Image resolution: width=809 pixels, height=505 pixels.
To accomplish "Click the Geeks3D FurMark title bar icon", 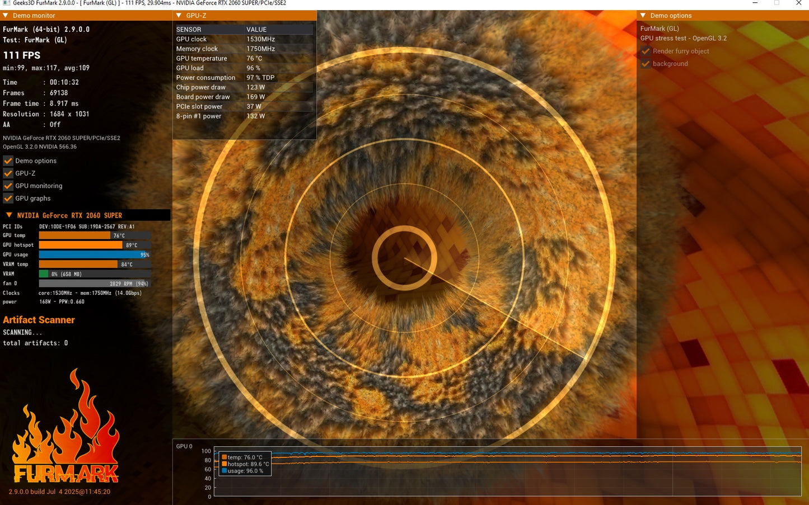I will pos(6,3).
